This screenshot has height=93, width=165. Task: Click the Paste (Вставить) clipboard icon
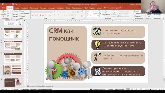(x=4, y=12)
